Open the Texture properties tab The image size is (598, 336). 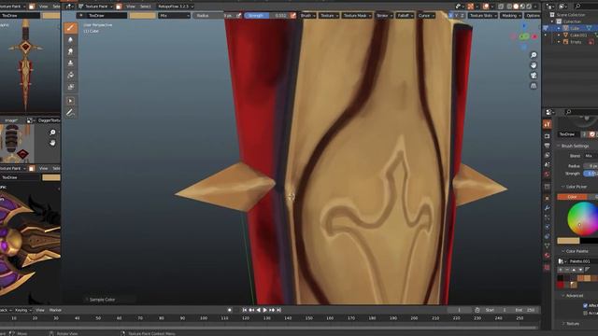(x=548, y=268)
